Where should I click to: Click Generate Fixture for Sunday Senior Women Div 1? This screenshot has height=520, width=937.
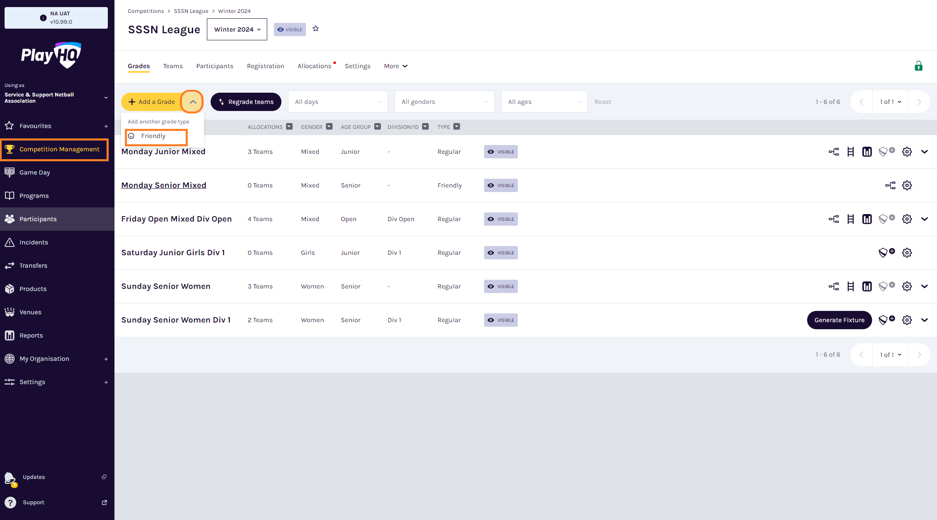pos(839,320)
